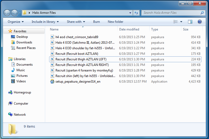Click the Application type cell
Image resolution: width=209 pixels, height=139 pixels.
point(159,82)
